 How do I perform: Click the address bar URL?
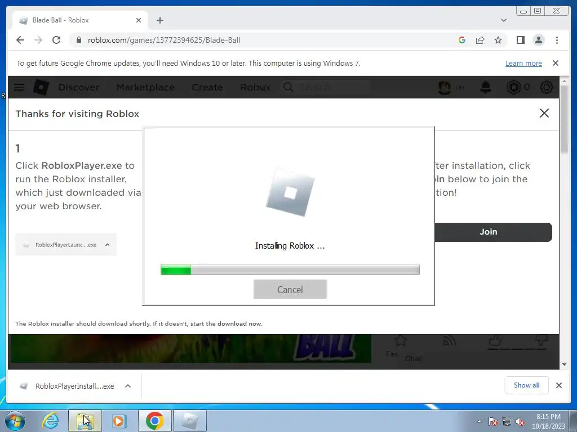click(164, 40)
